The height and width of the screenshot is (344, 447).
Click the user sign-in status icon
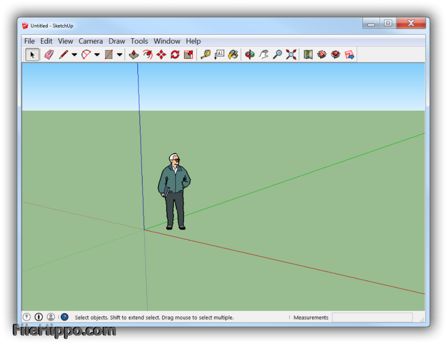pos(51,317)
